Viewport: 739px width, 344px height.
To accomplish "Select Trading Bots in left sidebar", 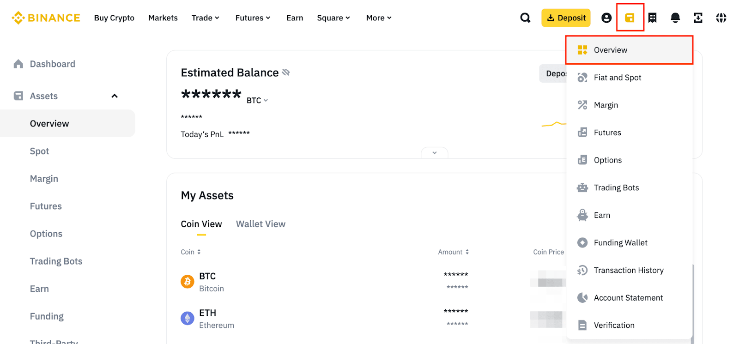I will [x=56, y=261].
